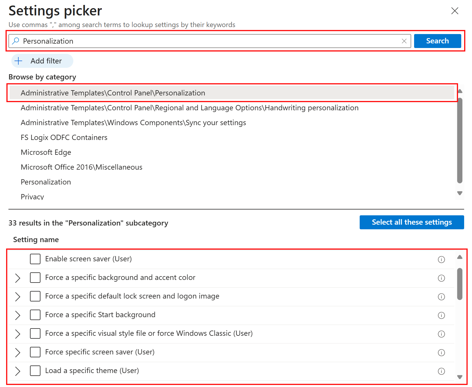Click the search magnifier icon in the search box

pos(16,41)
